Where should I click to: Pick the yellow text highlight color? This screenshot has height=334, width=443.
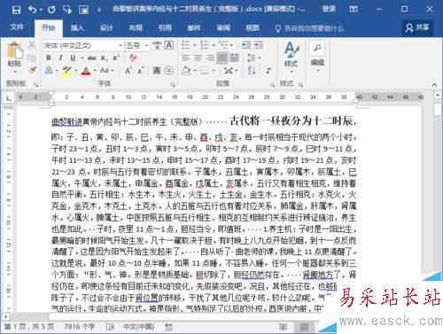click(67, 71)
